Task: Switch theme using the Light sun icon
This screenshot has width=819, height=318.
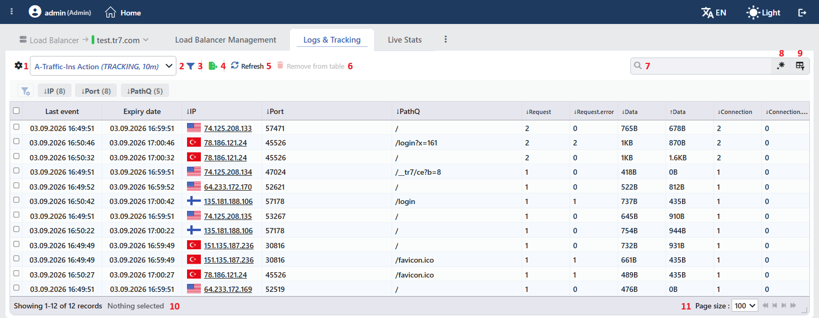Action: coord(753,12)
